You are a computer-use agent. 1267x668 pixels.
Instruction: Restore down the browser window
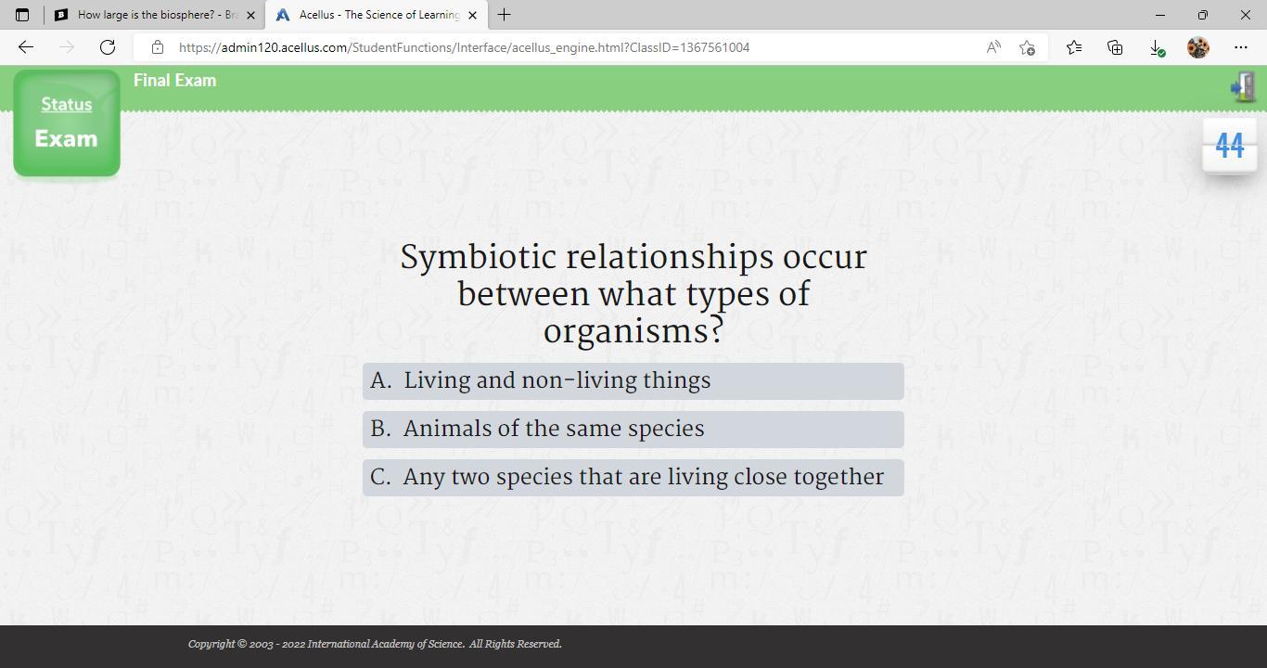click(1202, 15)
